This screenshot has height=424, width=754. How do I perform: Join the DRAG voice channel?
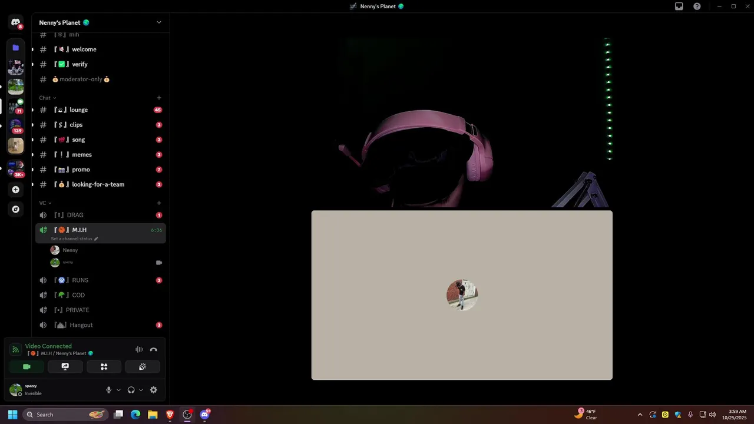coord(101,215)
